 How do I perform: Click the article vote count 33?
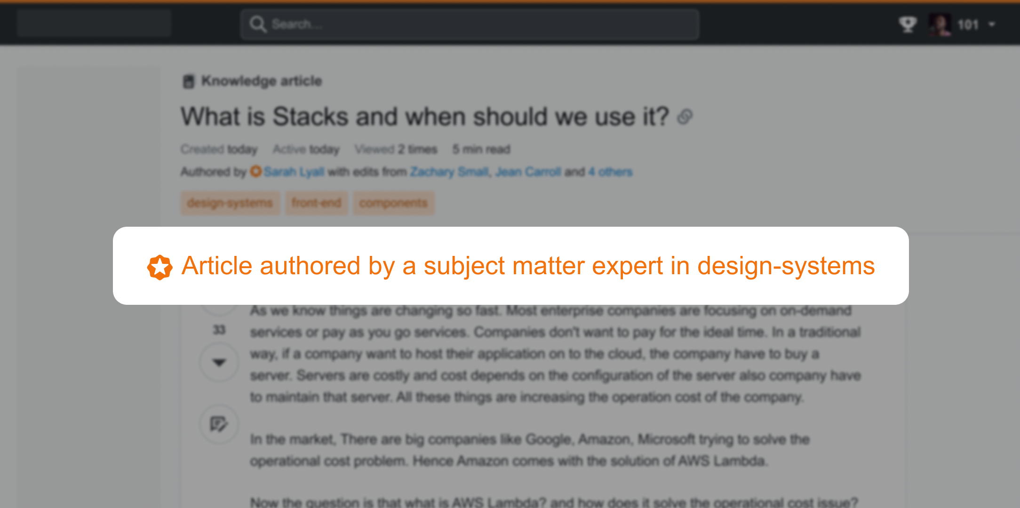219,330
